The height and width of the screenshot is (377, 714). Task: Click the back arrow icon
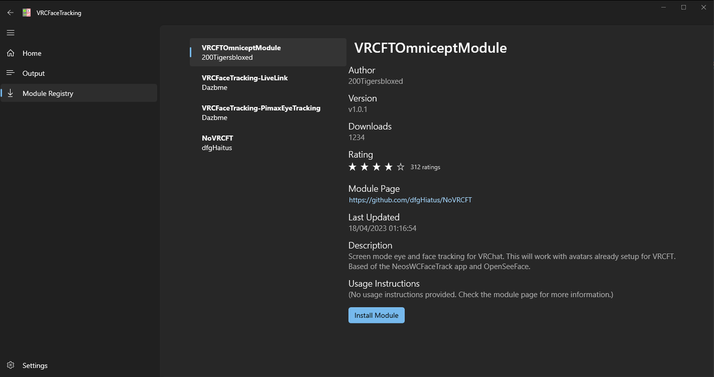click(10, 12)
